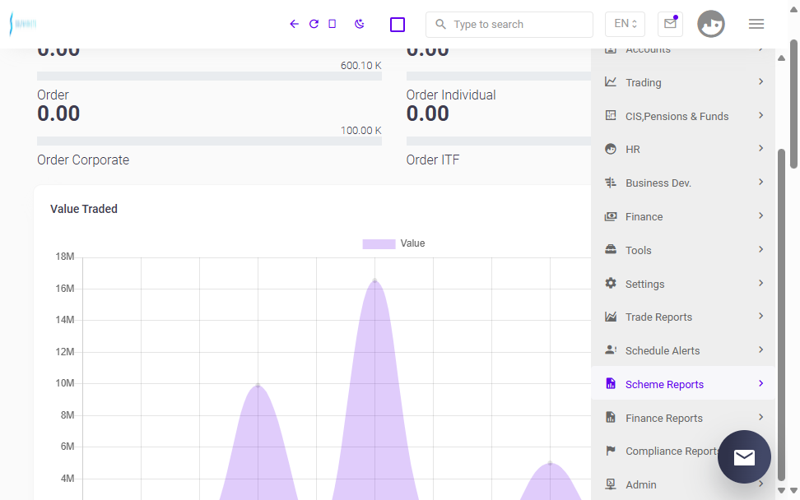
Task: Click the page scrollbar thumb
Action: 793,104
